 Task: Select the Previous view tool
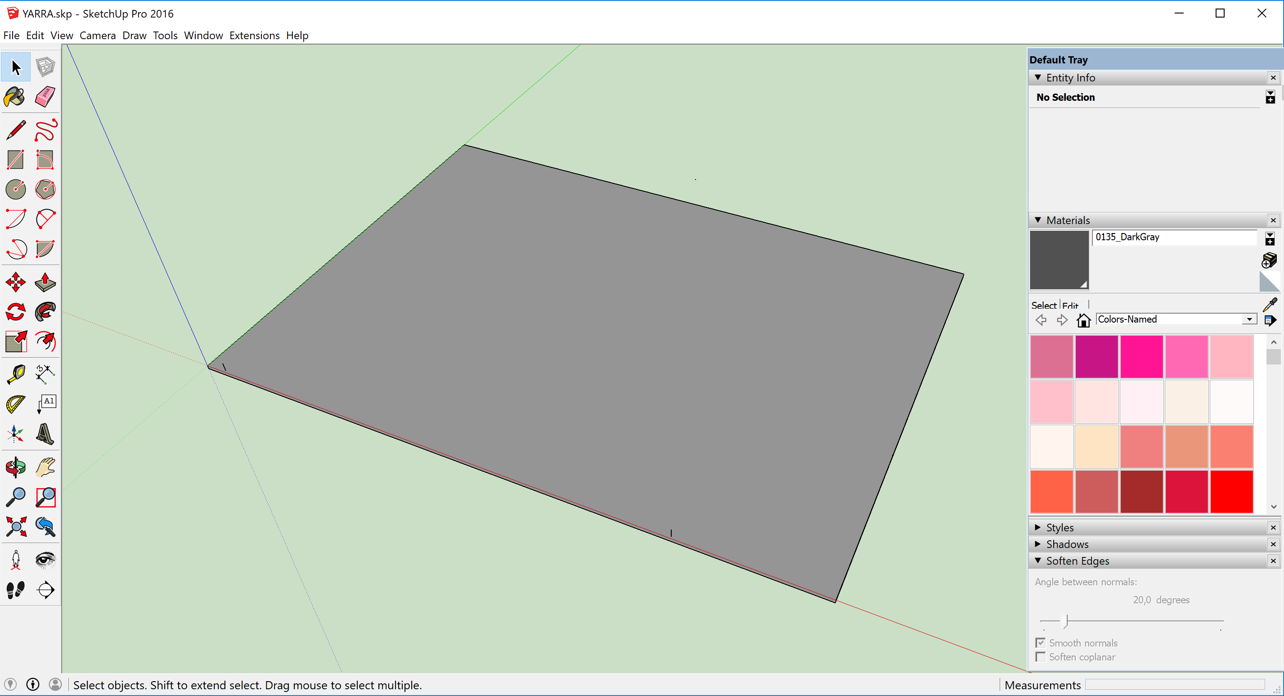pos(45,526)
